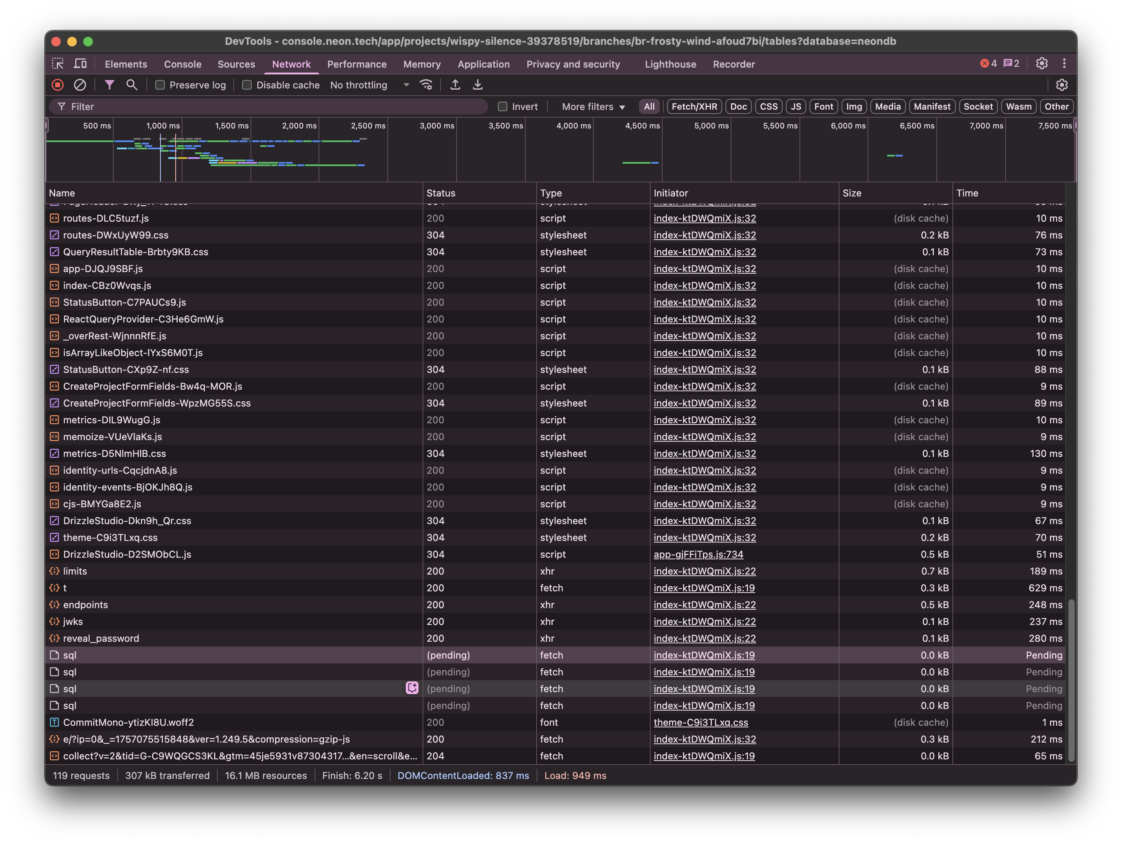Focus the Filter text input

(268, 106)
